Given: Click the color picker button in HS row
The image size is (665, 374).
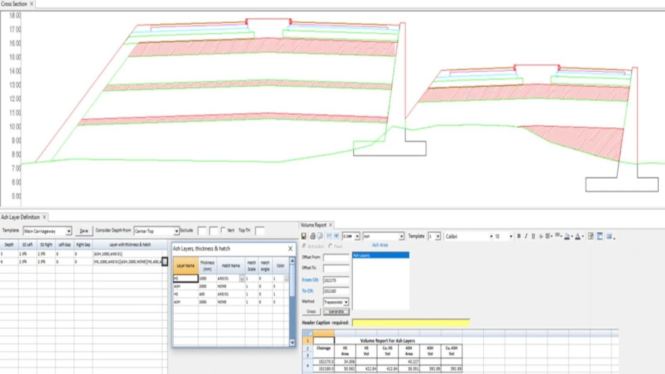Looking at the screenshot, I should click(287, 279).
